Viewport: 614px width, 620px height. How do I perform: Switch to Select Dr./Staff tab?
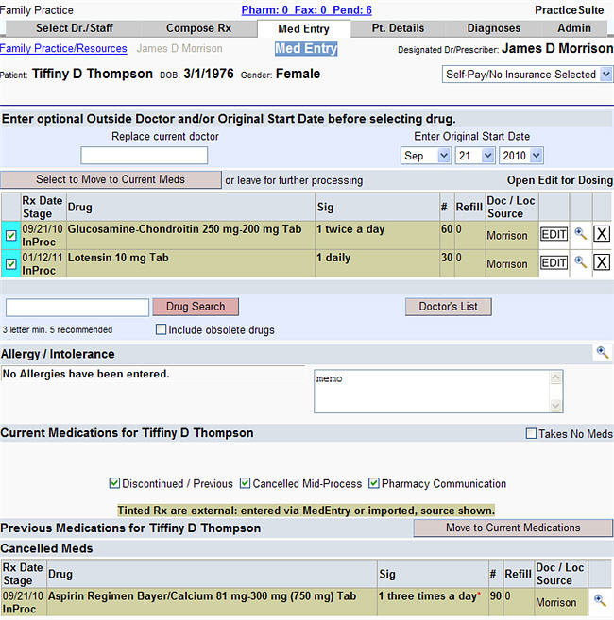(74, 28)
